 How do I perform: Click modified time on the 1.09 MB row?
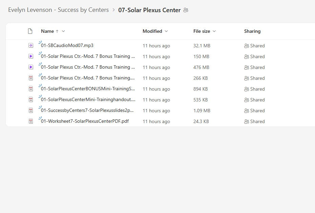(156, 111)
